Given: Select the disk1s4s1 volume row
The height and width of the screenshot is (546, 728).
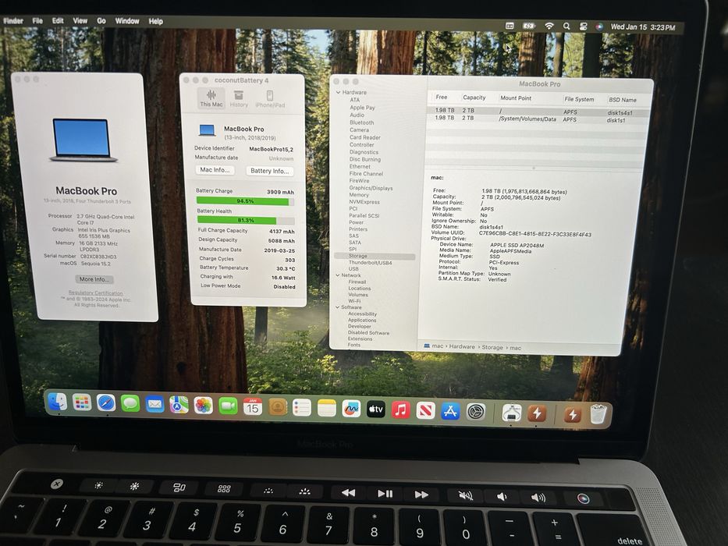Looking at the screenshot, I should tap(538, 112).
